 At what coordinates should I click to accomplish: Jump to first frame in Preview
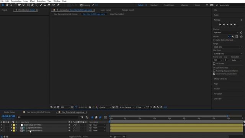(x=220, y=25)
